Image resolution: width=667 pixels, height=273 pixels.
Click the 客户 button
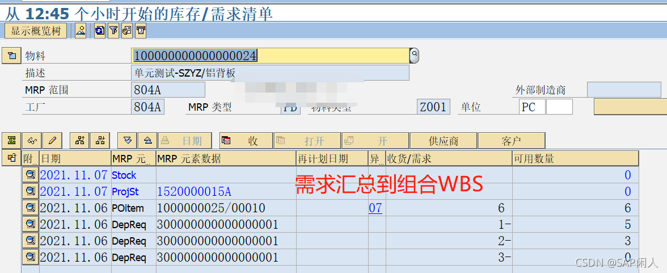click(512, 141)
